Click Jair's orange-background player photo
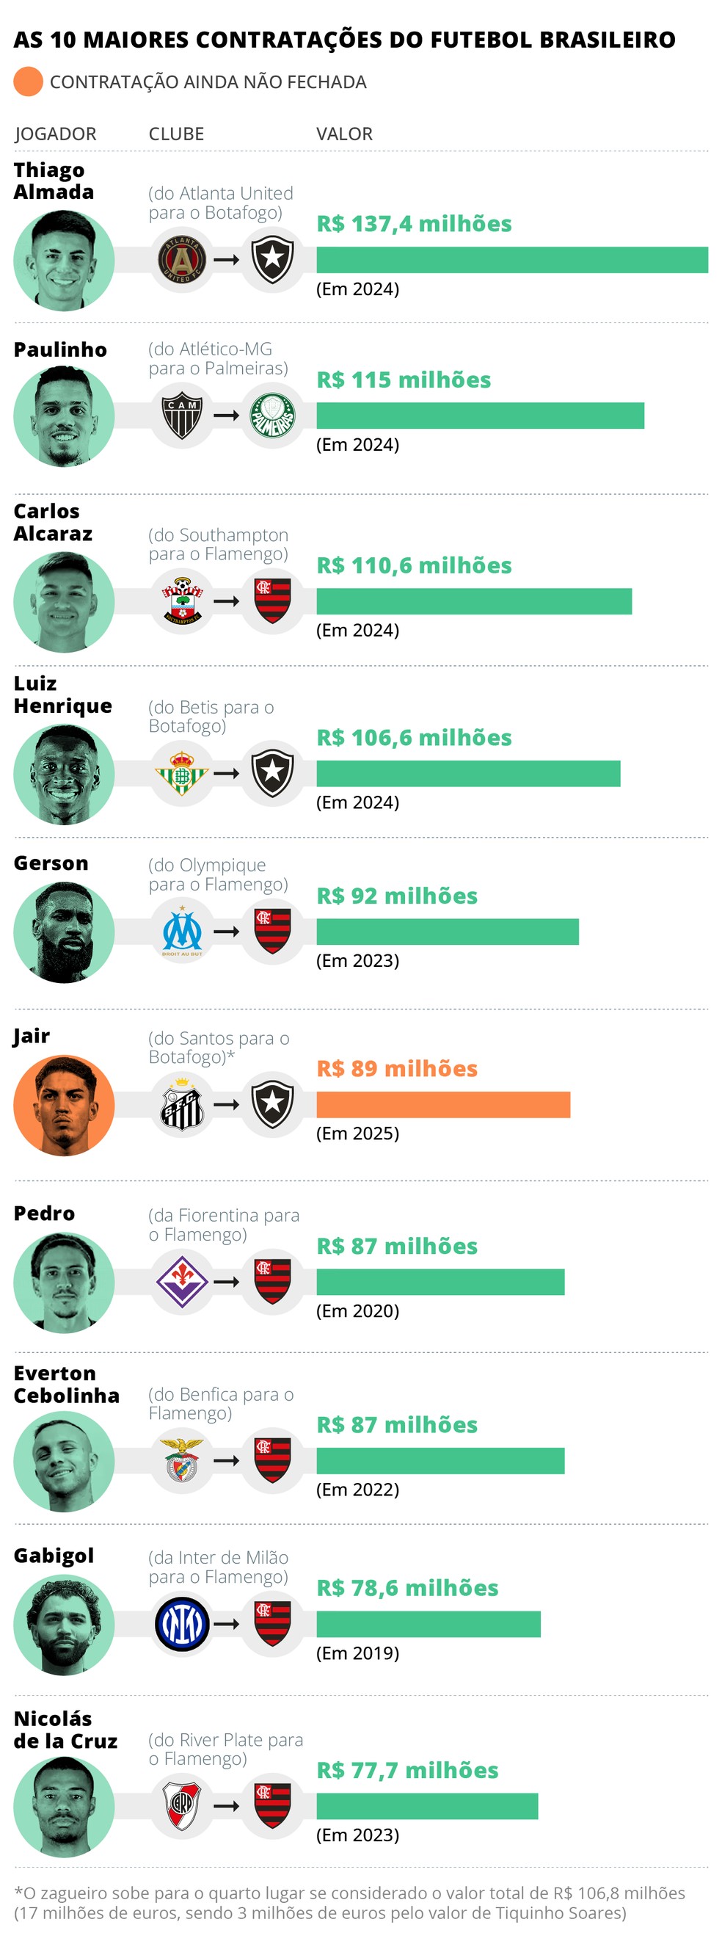 tap(64, 1105)
